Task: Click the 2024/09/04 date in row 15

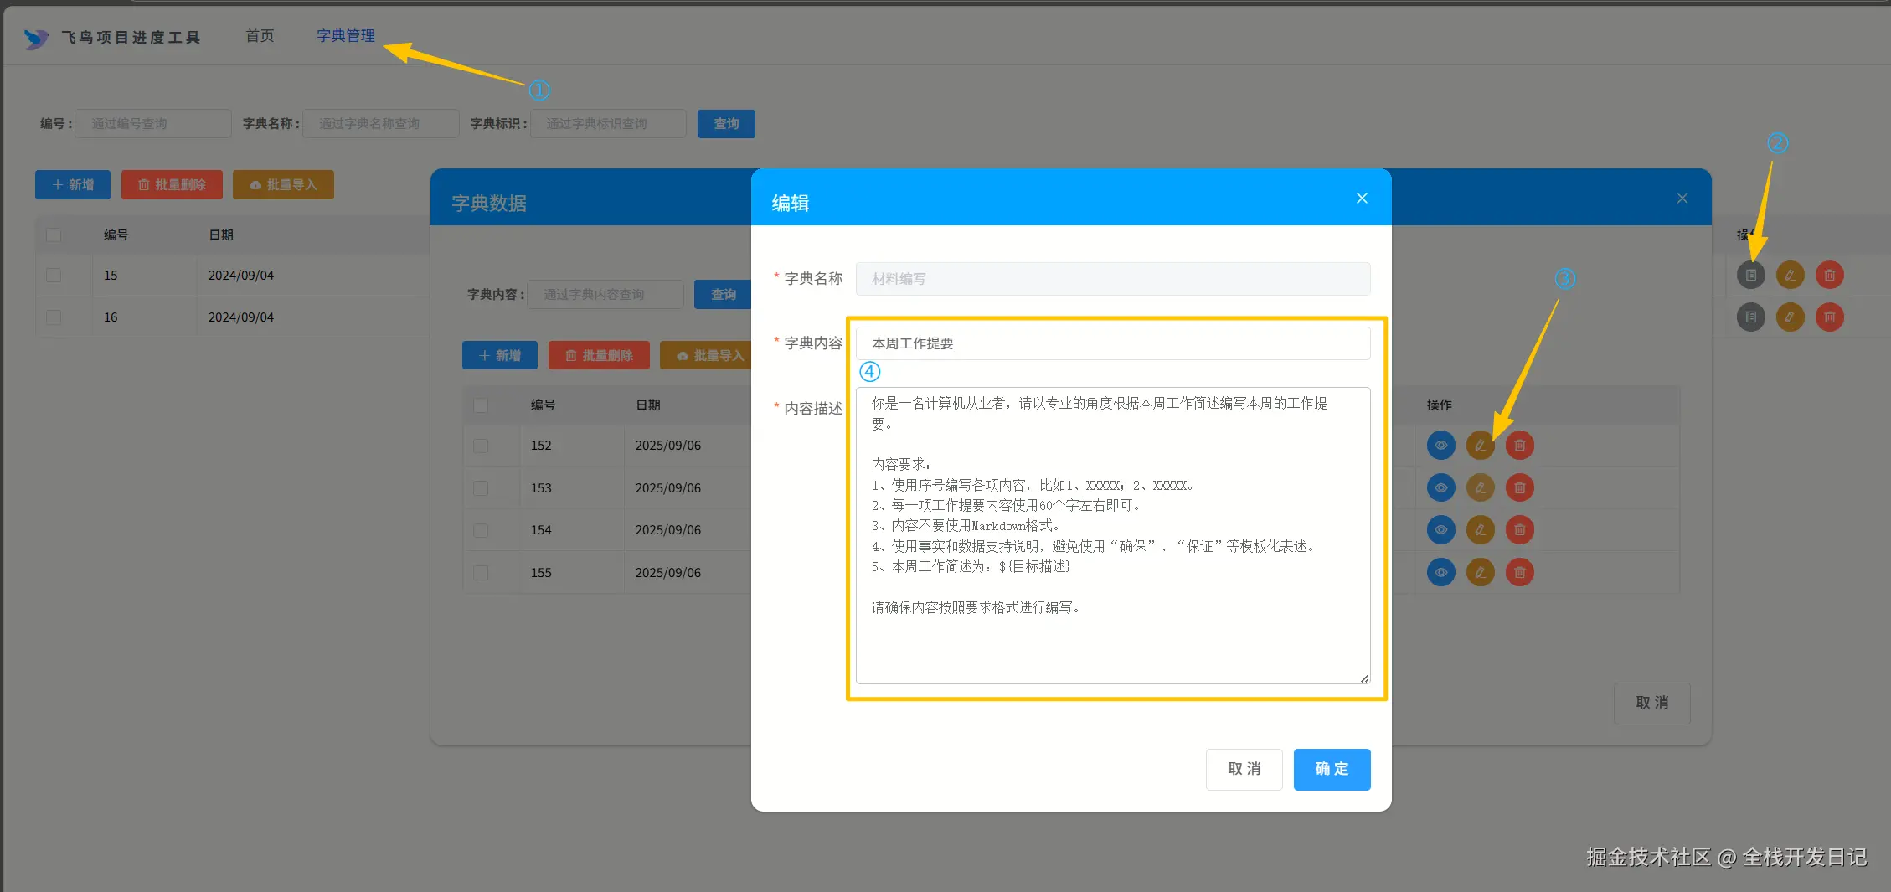Action: click(241, 275)
